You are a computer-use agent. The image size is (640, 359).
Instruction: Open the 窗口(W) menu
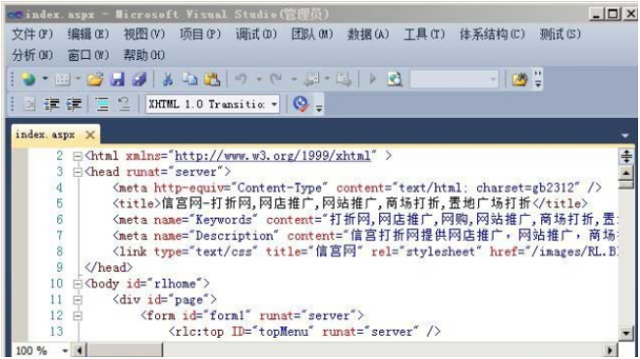pyautogui.click(x=87, y=55)
